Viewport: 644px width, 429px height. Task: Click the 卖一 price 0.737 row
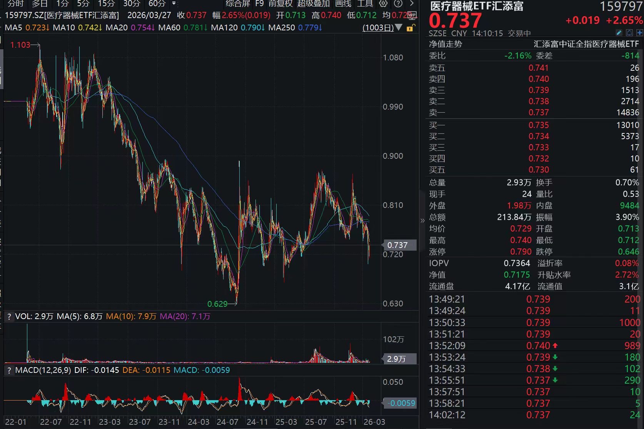click(x=539, y=112)
